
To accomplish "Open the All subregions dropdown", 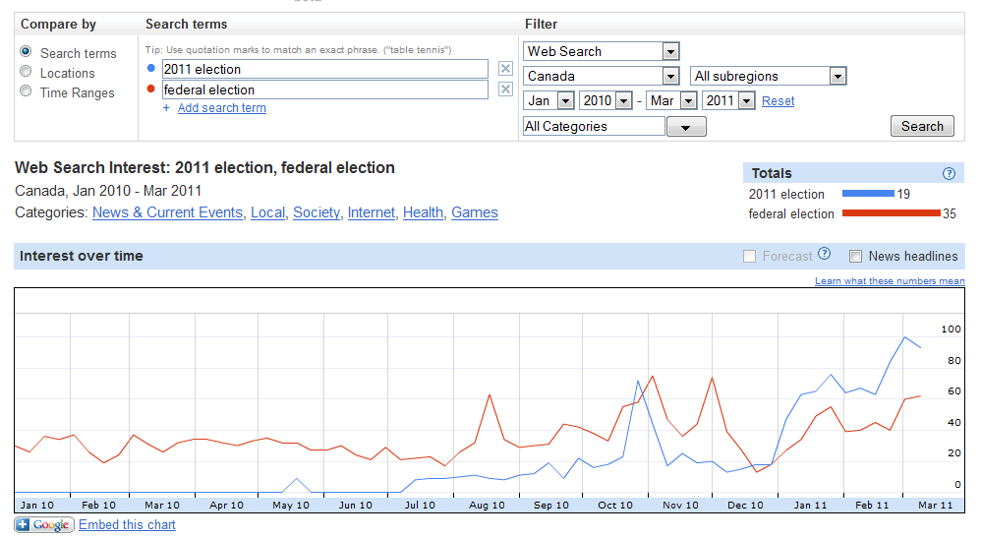I will tap(769, 76).
